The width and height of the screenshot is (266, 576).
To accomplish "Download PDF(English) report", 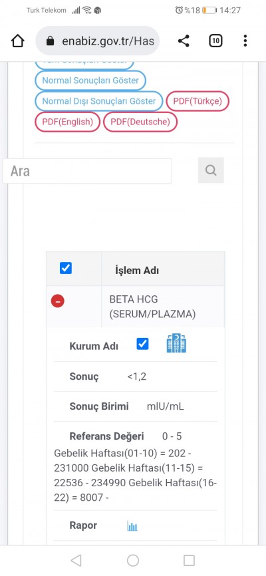I will coord(68,122).
